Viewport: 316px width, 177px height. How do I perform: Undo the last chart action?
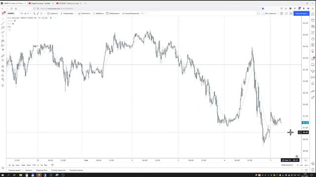(x=143, y=13)
